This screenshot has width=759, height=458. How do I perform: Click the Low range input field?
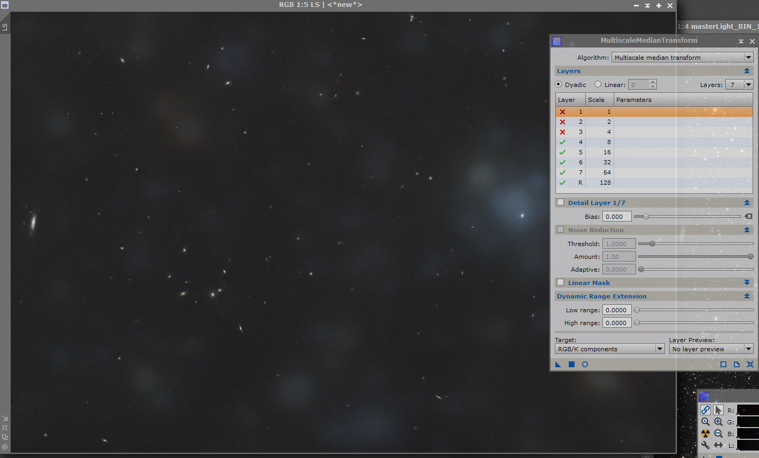(616, 310)
